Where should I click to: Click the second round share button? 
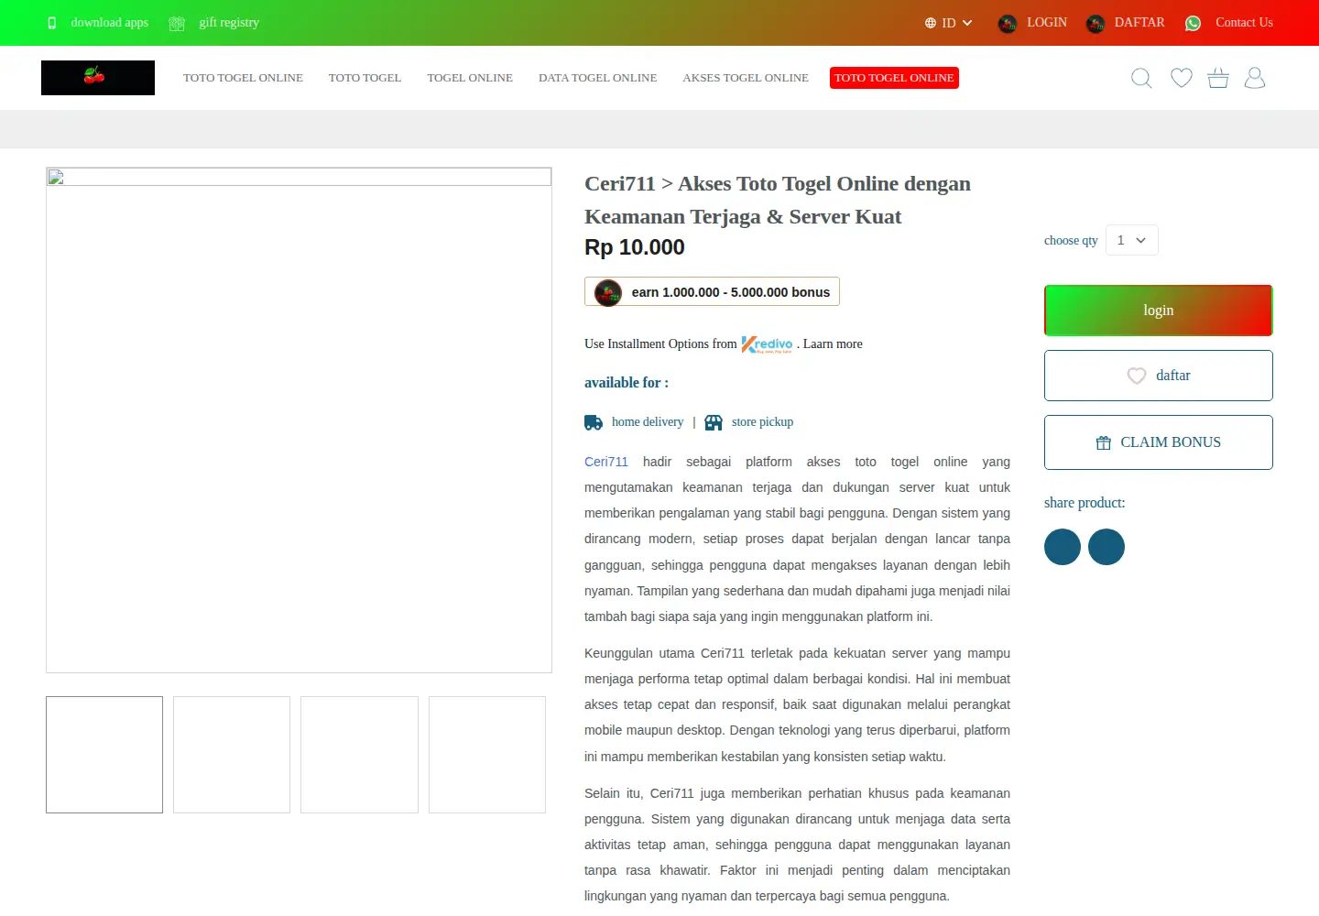(1106, 547)
